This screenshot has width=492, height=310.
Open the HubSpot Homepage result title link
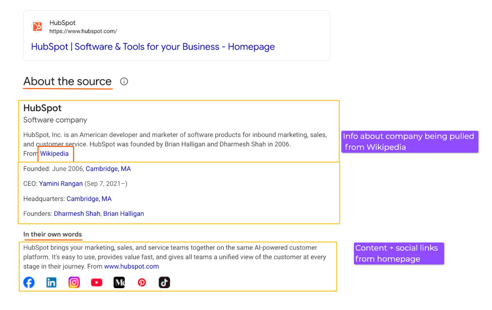tap(153, 47)
